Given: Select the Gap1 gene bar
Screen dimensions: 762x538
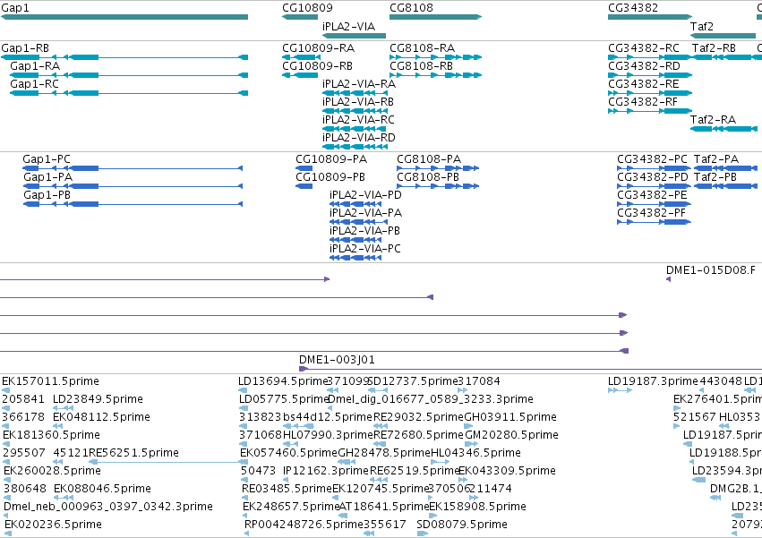Looking at the screenshot, I should click(x=124, y=17).
